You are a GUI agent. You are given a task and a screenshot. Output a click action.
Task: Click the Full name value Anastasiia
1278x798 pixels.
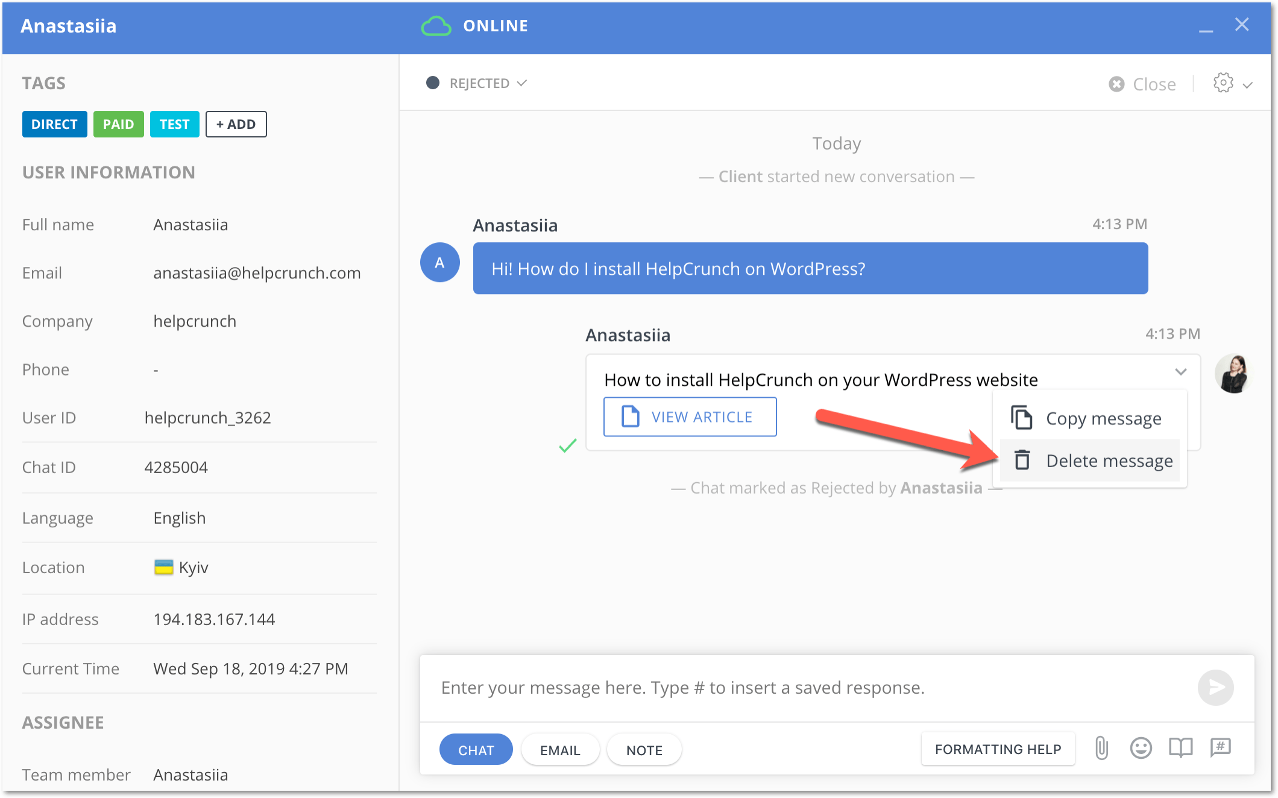pyautogui.click(x=190, y=225)
